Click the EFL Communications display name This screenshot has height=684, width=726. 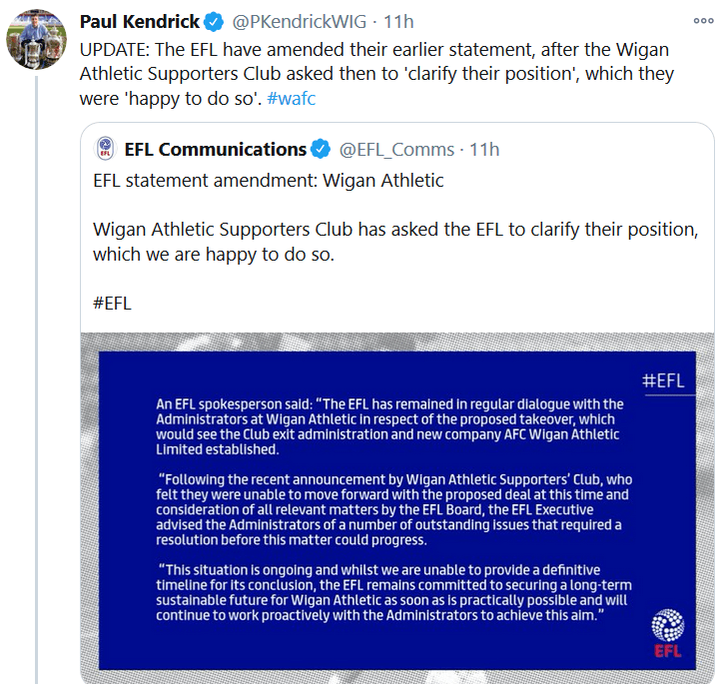[x=215, y=150]
